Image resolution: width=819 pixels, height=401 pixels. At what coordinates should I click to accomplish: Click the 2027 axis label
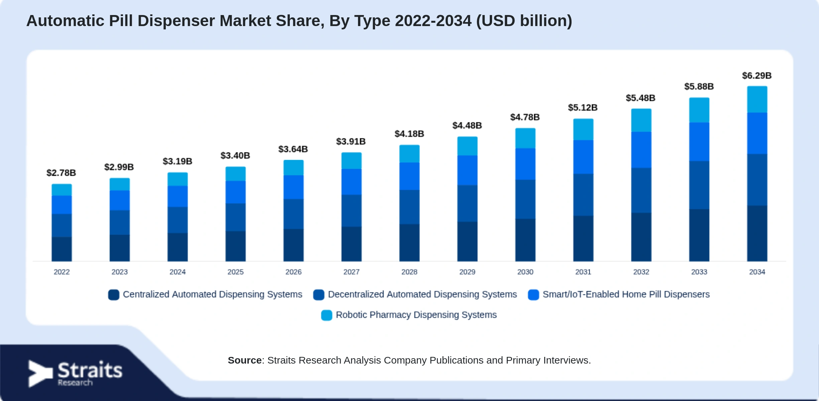click(352, 272)
